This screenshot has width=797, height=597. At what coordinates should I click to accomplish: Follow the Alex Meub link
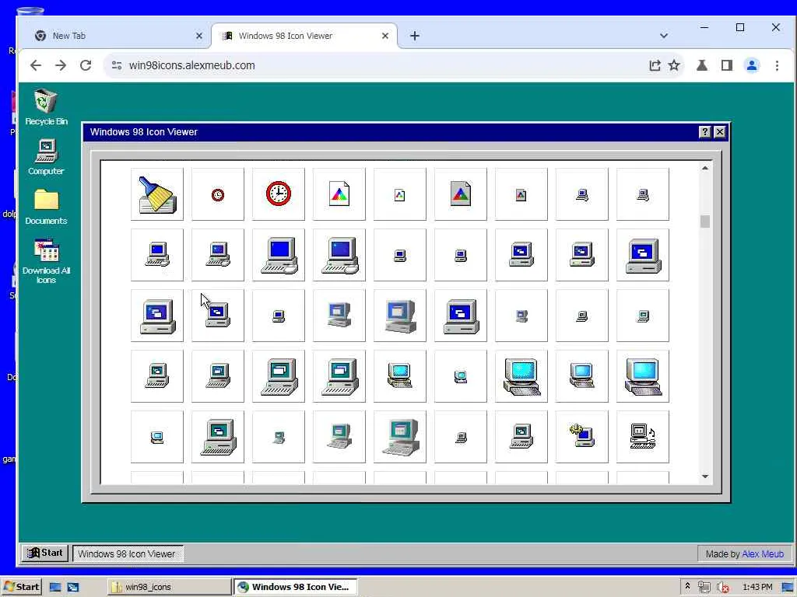(x=763, y=553)
